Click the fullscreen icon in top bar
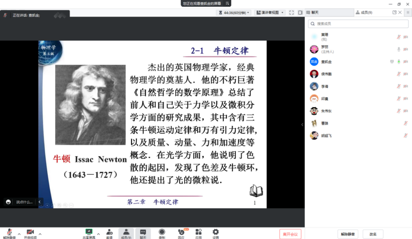412x239 pixels. pyautogui.click(x=291, y=13)
